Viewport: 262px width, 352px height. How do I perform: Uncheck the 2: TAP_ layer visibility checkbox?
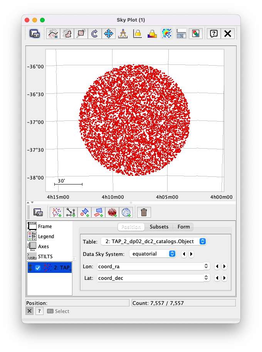(x=38, y=267)
